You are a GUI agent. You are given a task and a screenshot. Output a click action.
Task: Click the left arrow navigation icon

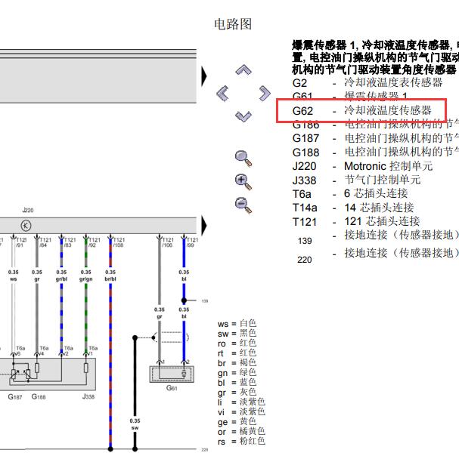pos(222,94)
